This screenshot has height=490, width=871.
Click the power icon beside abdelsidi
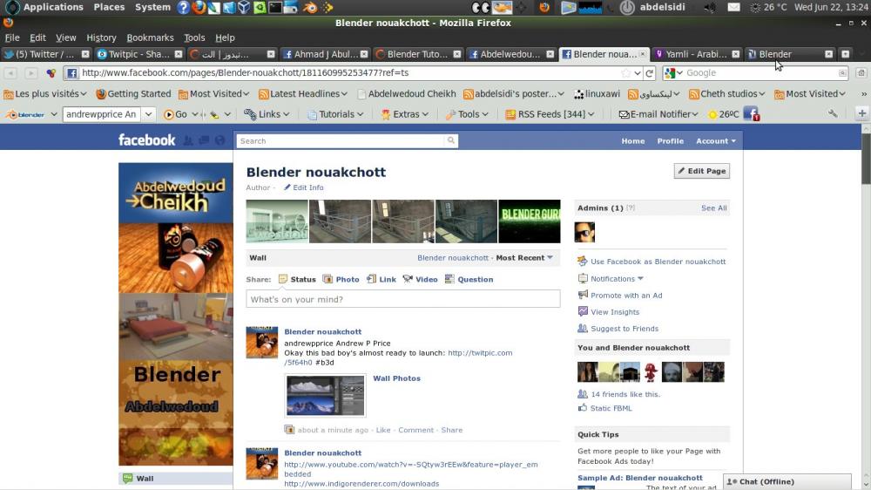click(x=627, y=7)
